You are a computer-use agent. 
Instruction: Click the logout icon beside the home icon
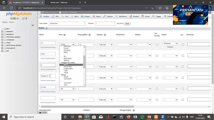coord(14,18)
